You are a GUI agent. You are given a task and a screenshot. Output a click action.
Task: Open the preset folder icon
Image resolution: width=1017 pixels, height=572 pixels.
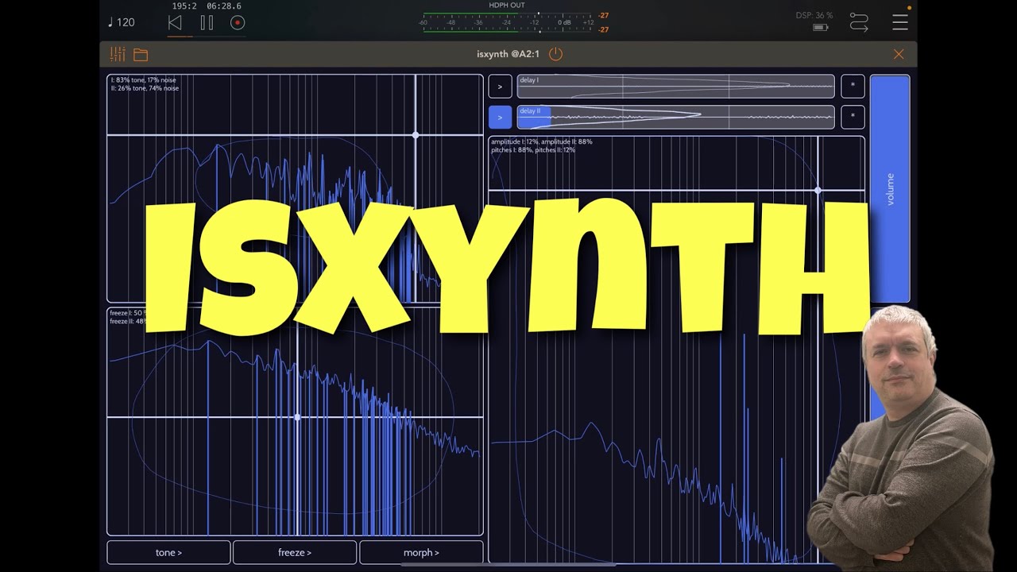click(x=141, y=55)
